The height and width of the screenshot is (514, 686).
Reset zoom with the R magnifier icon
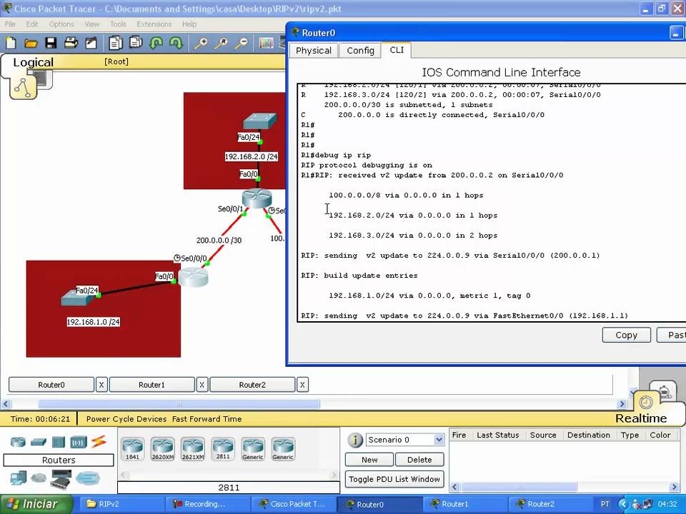(x=222, y=43)
